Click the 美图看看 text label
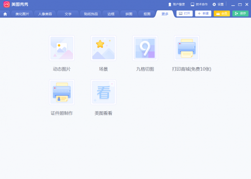The width and height of the screenshot is (251, 179). [103, 113]
